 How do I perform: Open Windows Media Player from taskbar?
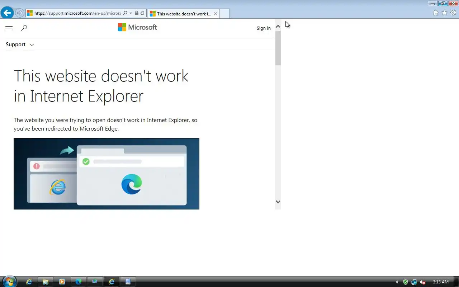click(62, 282)
